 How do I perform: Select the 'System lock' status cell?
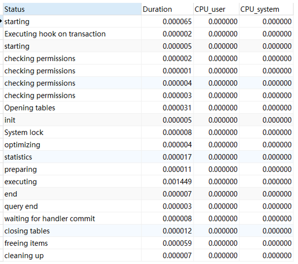[24, 132]
